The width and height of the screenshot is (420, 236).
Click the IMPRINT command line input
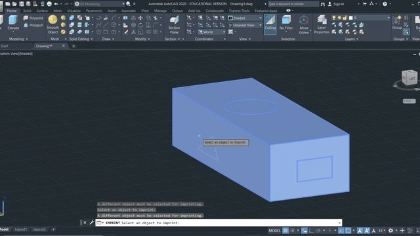click(x=219, y=223)
